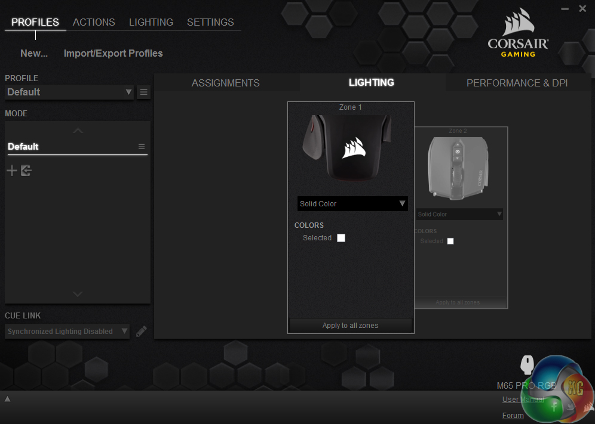Screen dimensions: 595x424
Task: Open the Default profile dropdown
Action: tap(69, 92)
